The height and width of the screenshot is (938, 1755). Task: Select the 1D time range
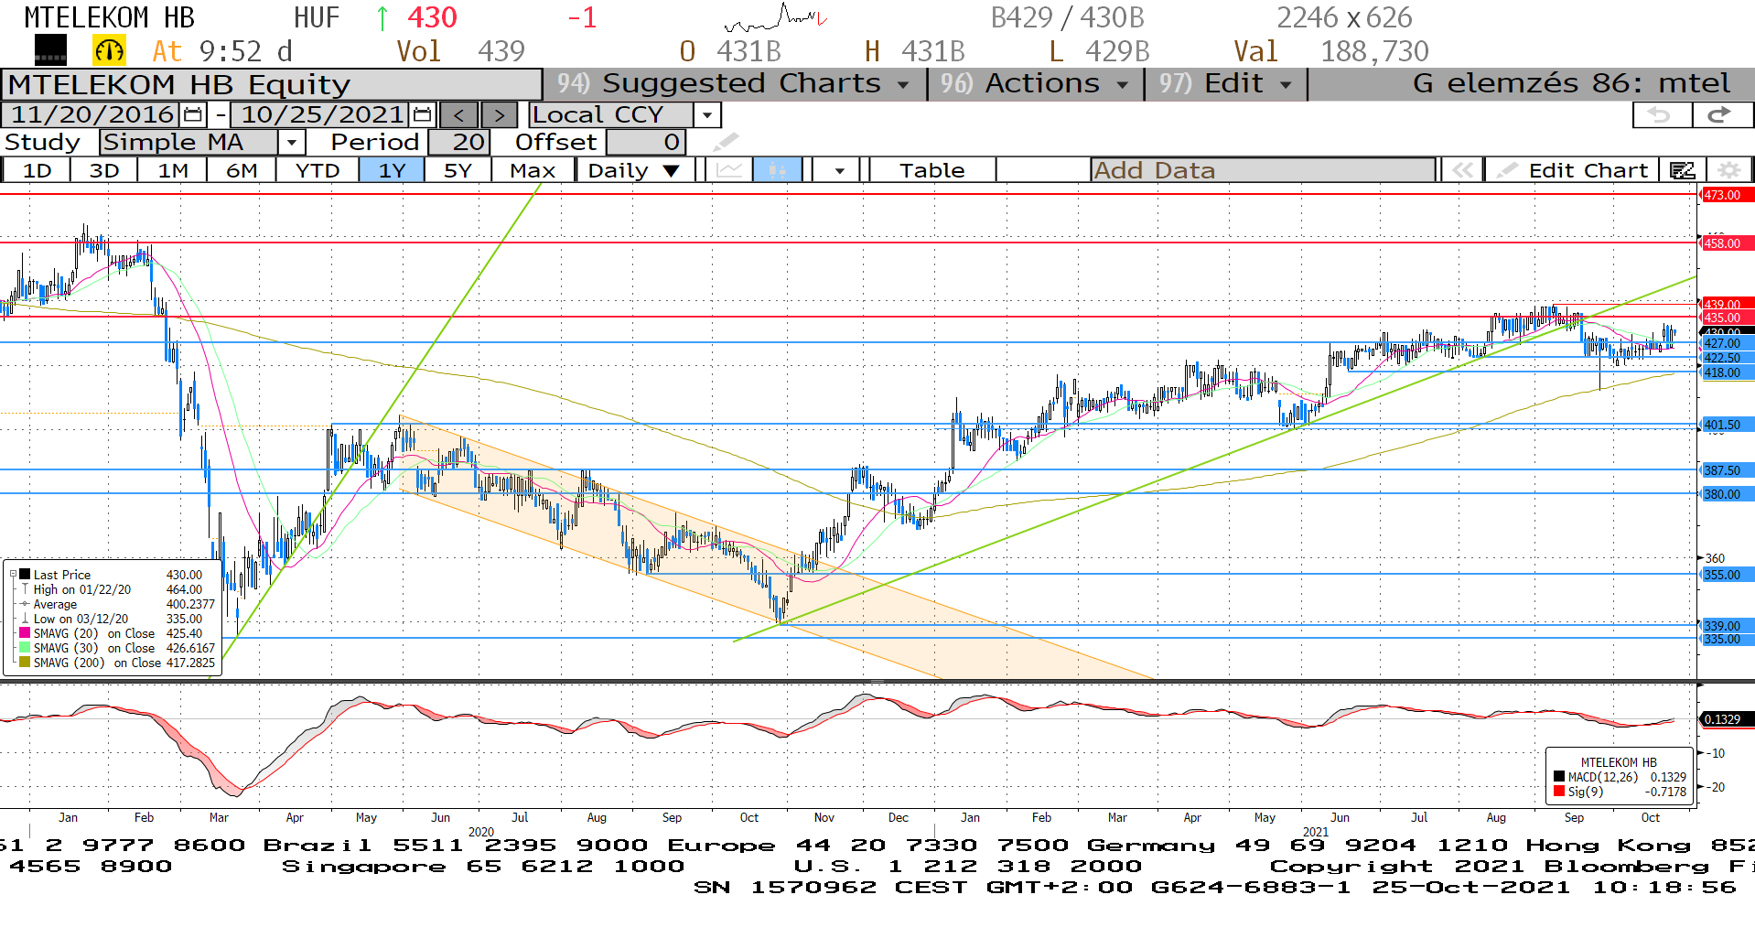pyautogui.click(x=37, y=170)
